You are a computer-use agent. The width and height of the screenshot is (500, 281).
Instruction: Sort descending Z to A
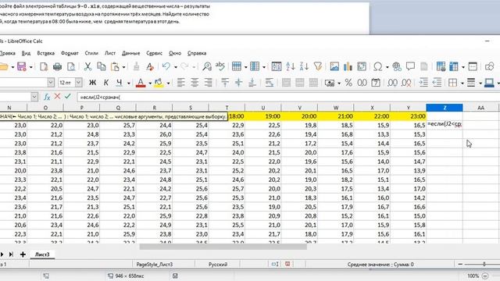point(304,66)
